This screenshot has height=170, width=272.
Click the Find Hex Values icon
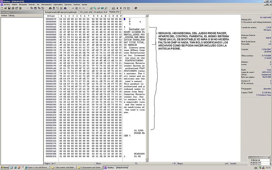pyautogui.click(x=54, y=8)
